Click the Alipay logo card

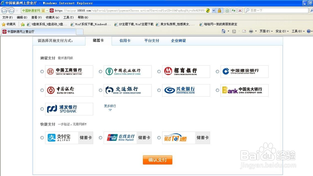coord(69,138)
